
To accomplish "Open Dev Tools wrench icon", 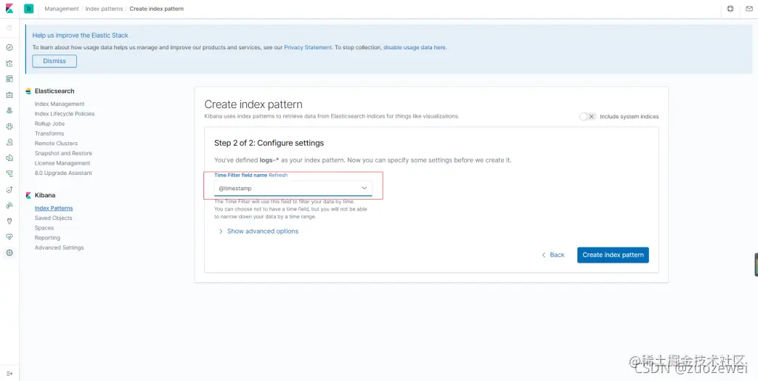I will coord(9,221).
